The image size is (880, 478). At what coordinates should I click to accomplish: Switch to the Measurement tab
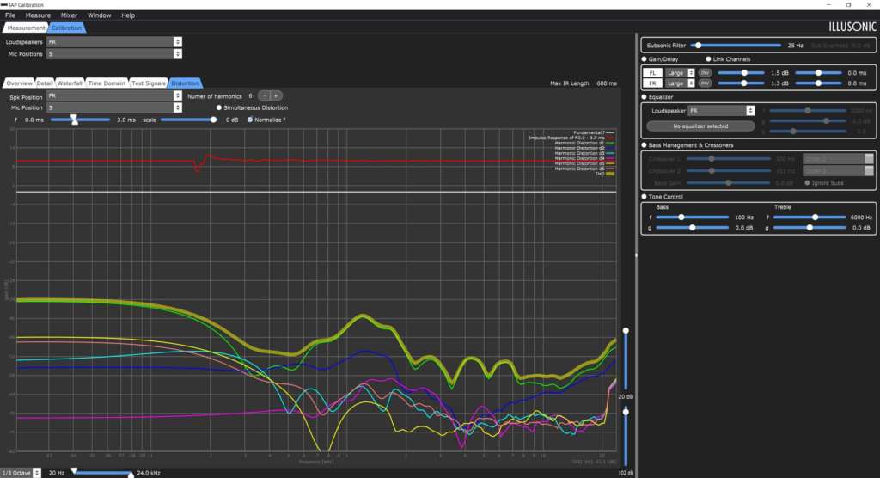pos(26,28)
